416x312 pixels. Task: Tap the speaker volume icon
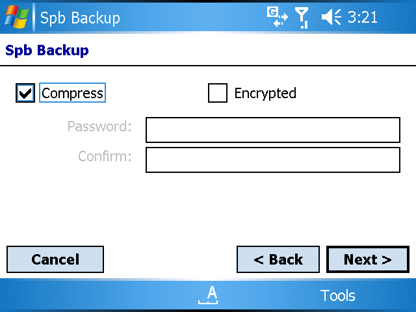point(331,17)
